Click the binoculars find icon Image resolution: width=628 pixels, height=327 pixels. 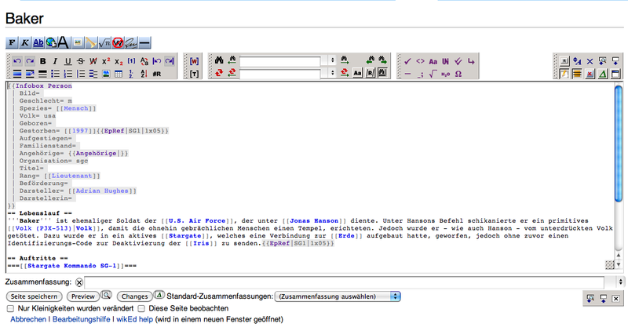click(x=221, y=60)
